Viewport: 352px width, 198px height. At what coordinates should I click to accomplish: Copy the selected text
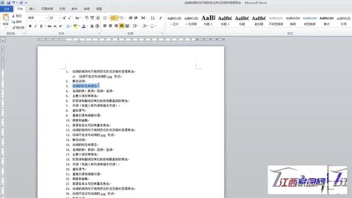pyautogui.click(x=17, y=22)
